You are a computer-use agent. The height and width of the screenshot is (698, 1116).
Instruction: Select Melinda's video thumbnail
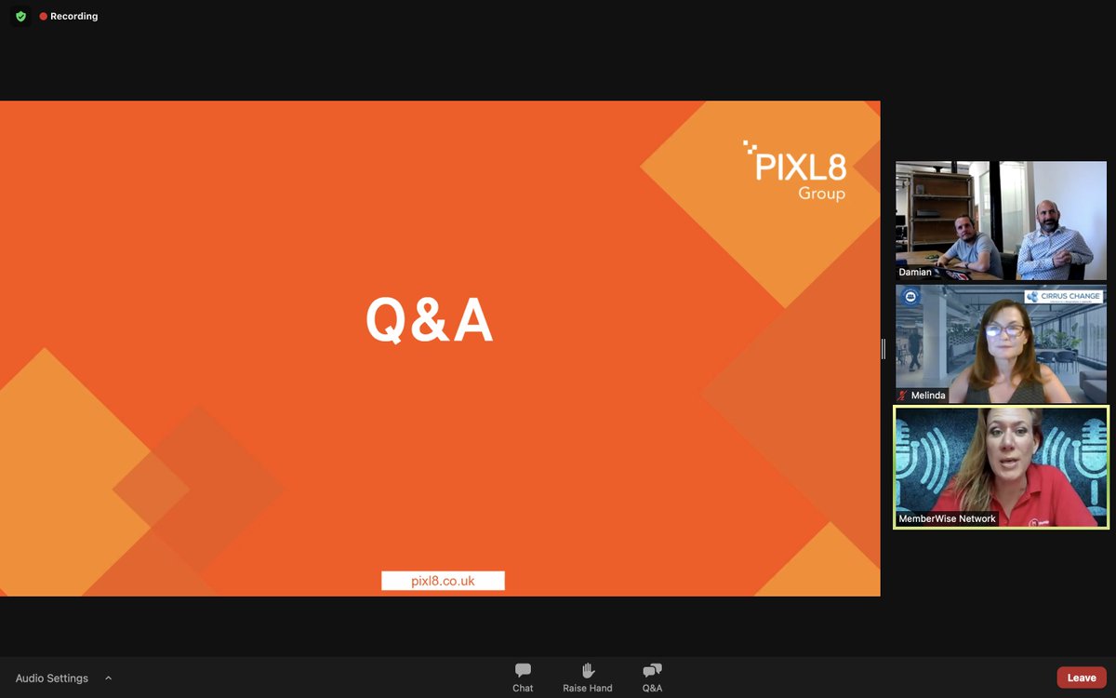click(x=1001, y=343)
